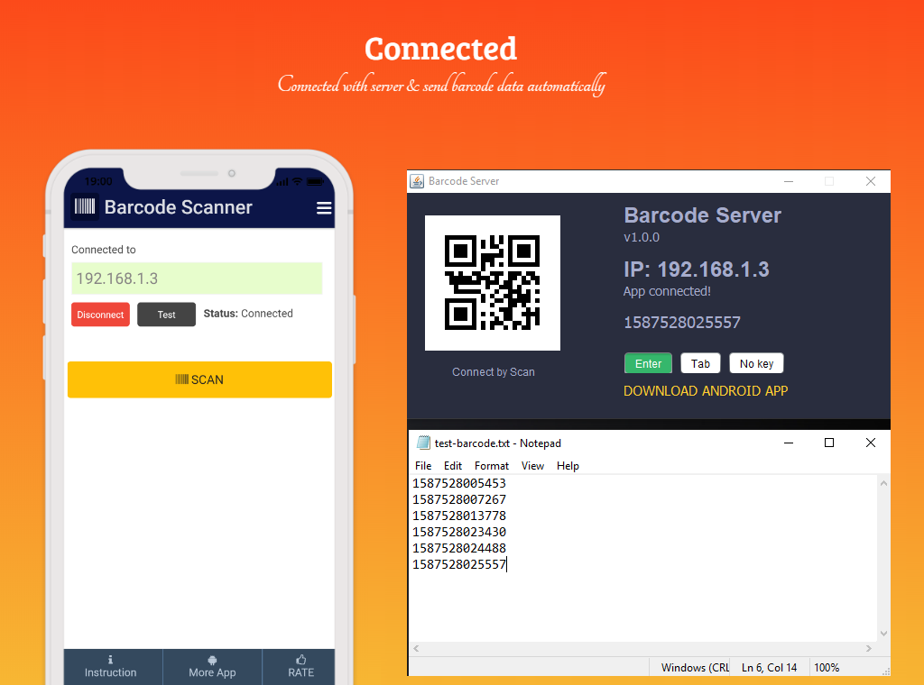The height and width of the screenshot is (685, 924).
Task: Select the green Enter key option
Action: coord(648,364)
